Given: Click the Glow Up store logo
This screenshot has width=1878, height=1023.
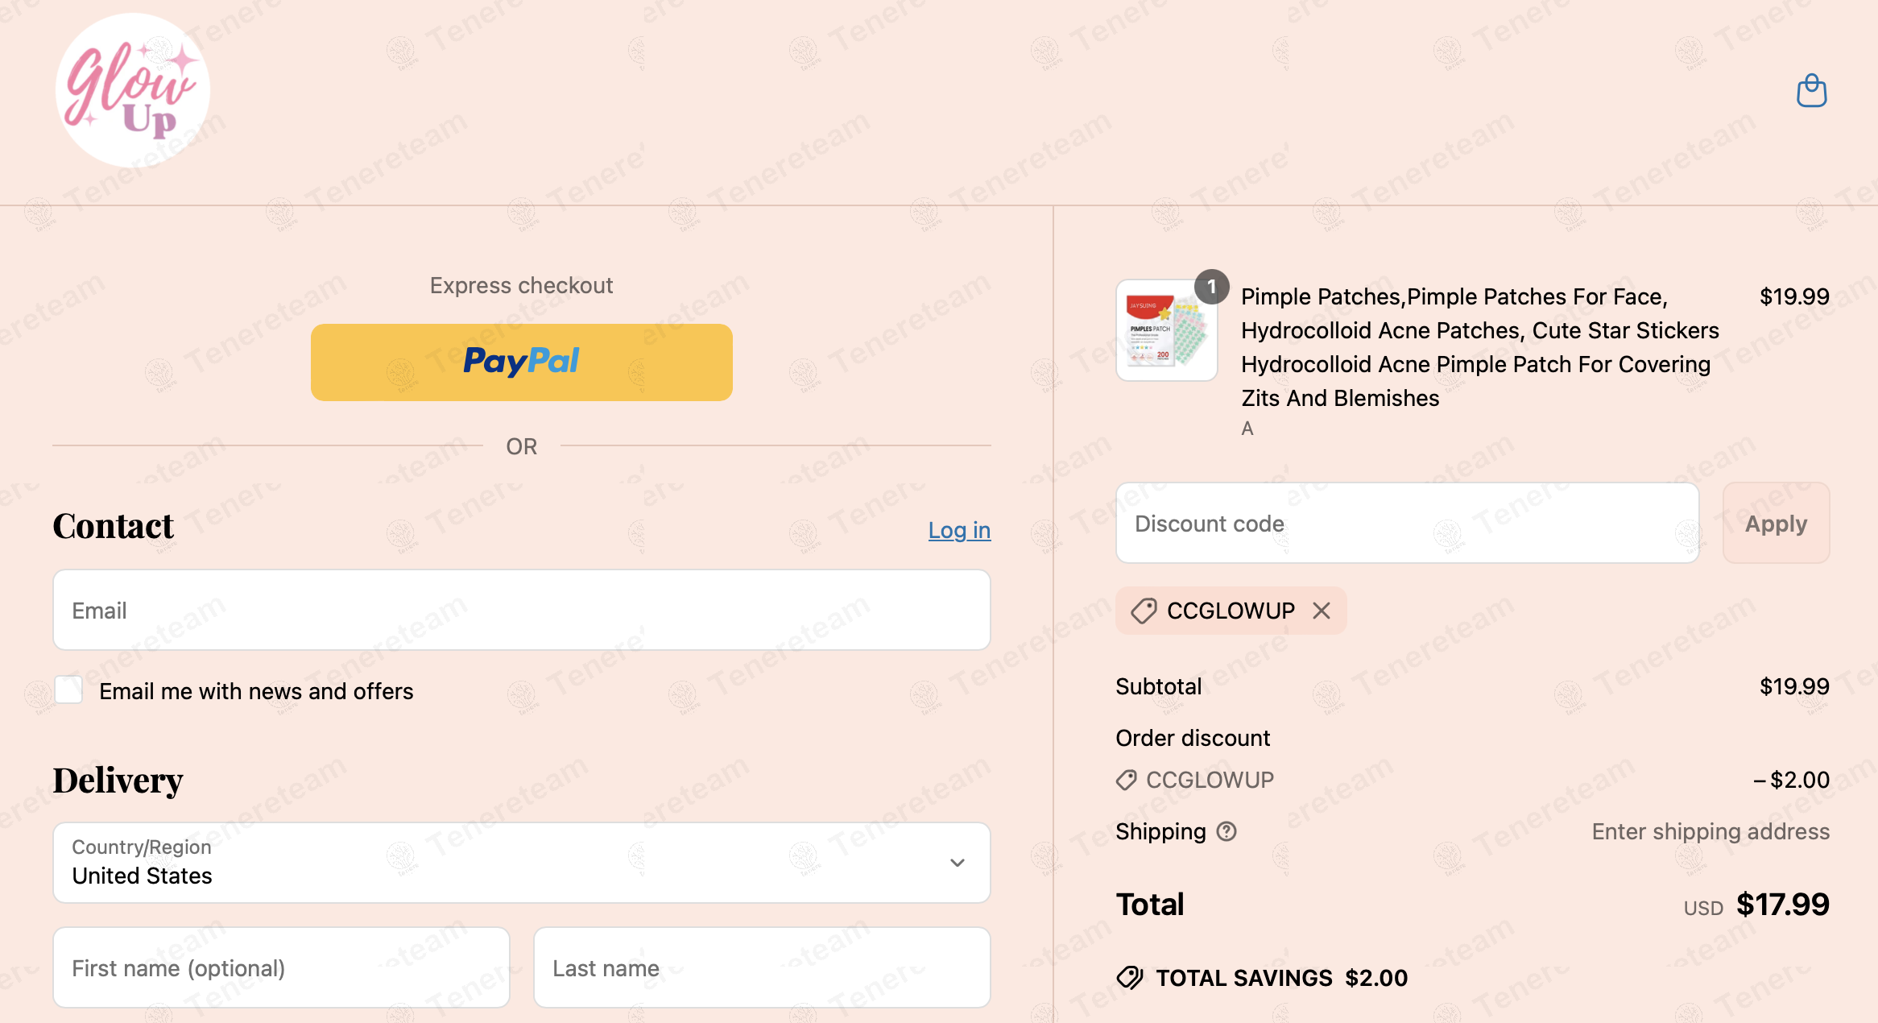Looking at the screenshot, I should pos(133,90).
